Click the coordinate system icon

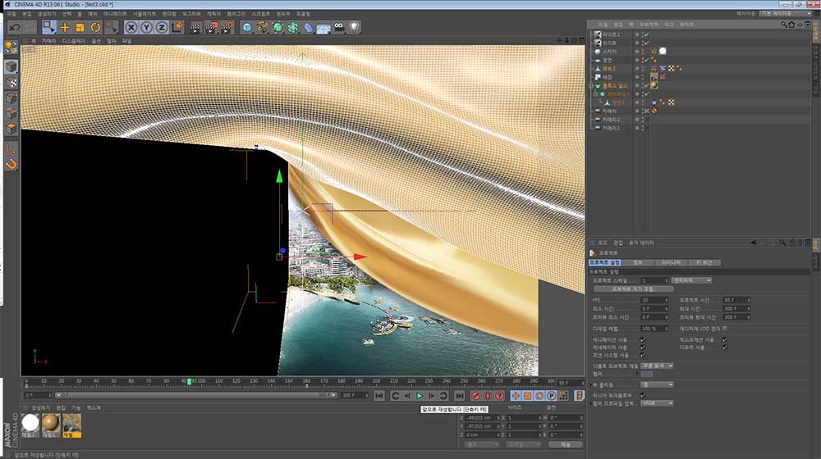(177, 27)
